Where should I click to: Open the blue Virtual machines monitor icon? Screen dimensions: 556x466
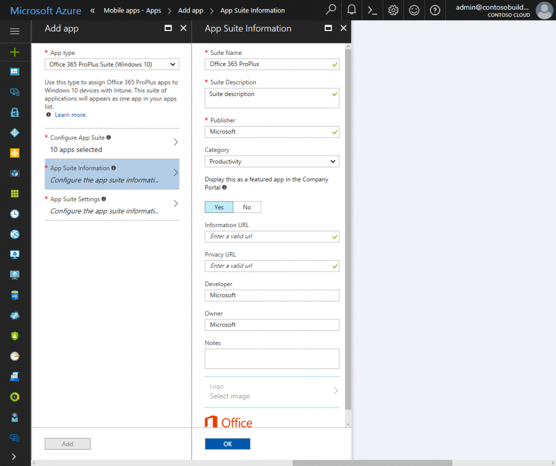(x=15, y=255)
